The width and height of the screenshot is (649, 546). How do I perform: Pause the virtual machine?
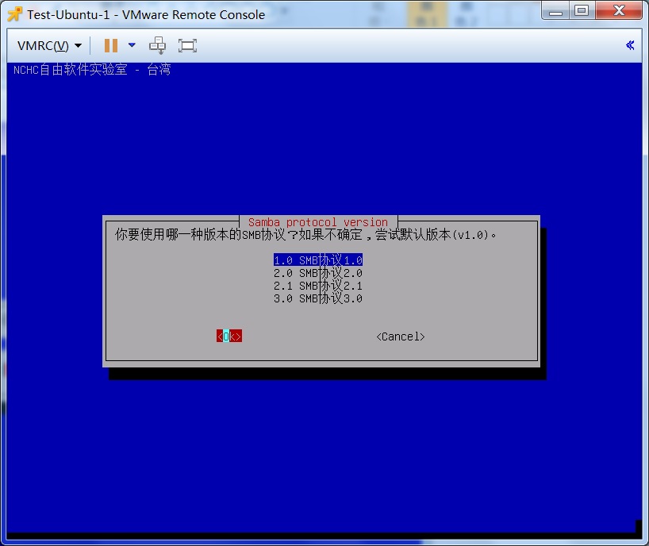point(111,45)
